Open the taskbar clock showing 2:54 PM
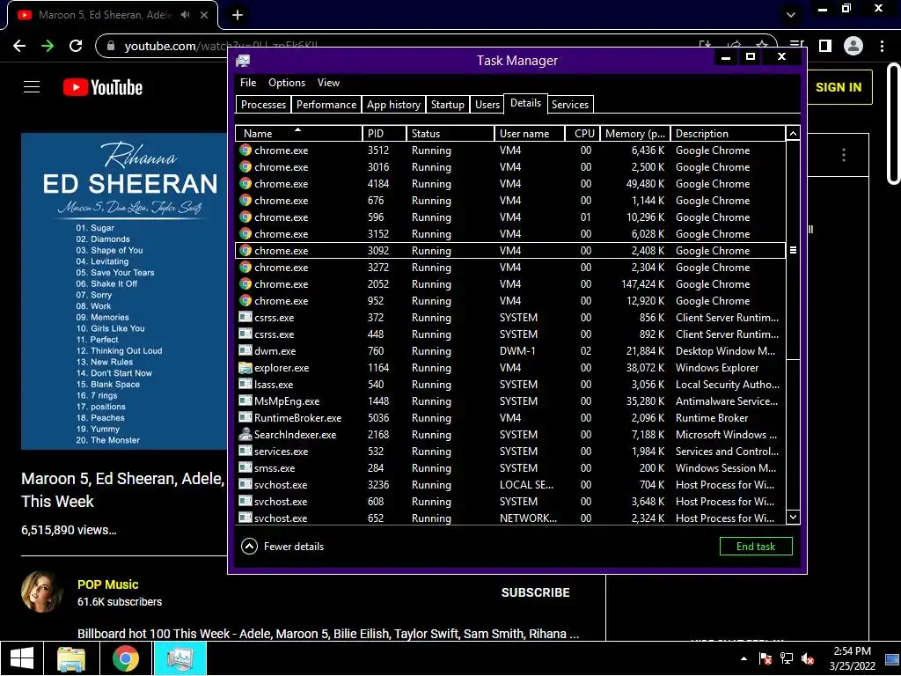 click(852, 658)
